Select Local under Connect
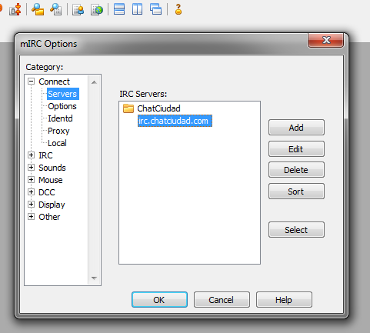Image resolution: width=370 pixels, height=333 pixels. tap(57, 143)
